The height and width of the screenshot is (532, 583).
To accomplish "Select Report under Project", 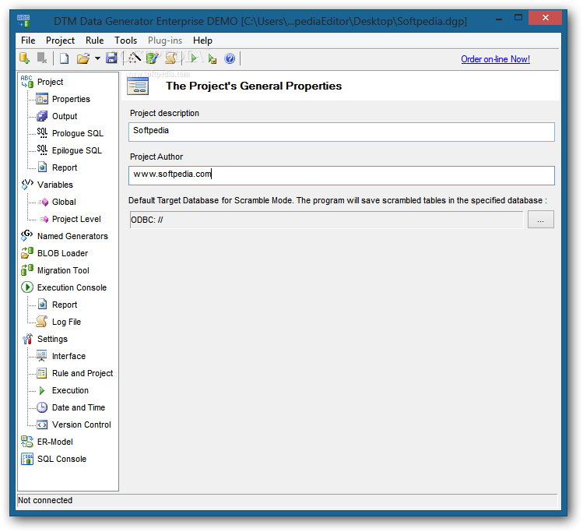I will pos(65,167).
